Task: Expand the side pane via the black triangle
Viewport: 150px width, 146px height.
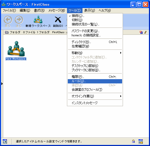Action: pyautogui.click(x=2, y=84)
